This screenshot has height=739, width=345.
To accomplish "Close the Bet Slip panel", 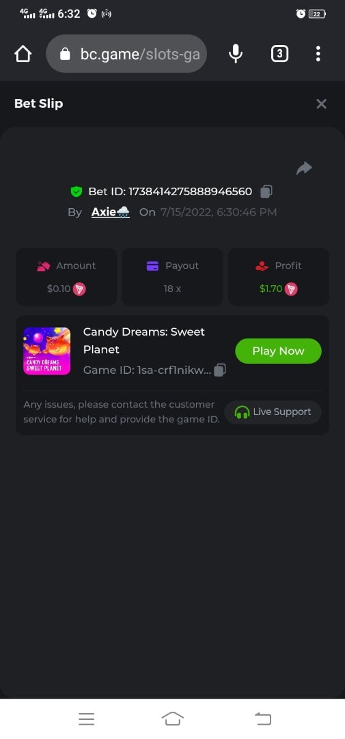I will [321, 103].
